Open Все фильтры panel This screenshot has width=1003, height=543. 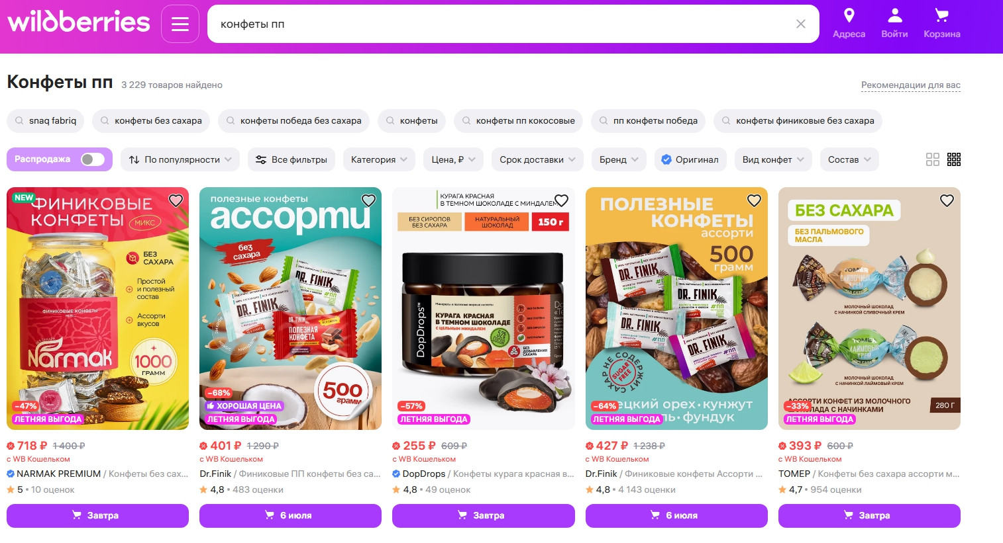pos(291,159)
